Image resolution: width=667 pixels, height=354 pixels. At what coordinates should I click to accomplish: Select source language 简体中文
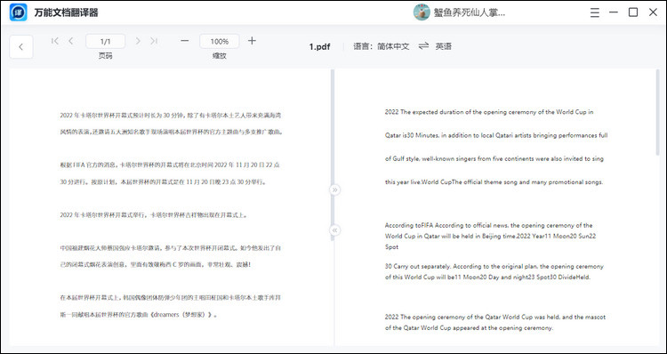pyautogui.click(x=393, y=46)
